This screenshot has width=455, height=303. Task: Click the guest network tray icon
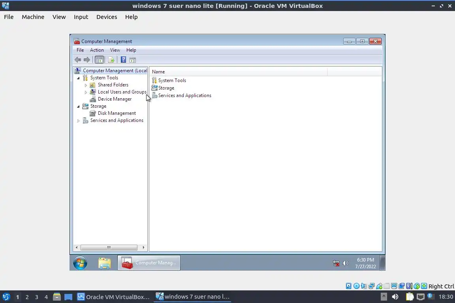click(x=336, y=263)
